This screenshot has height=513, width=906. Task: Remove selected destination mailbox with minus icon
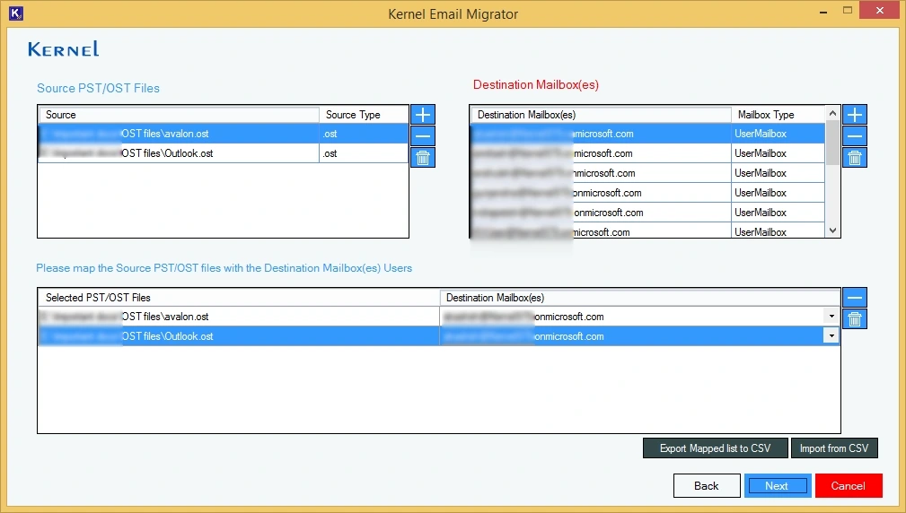click(x=855, y=136)
